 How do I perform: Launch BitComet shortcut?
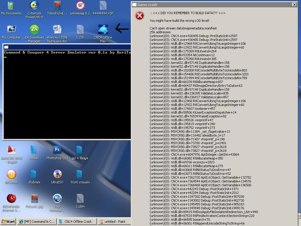click(11, 177)
